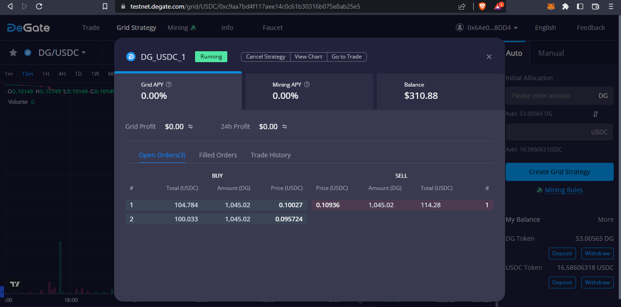Open the Faucet page
The image size is (621, 307).
273,28
